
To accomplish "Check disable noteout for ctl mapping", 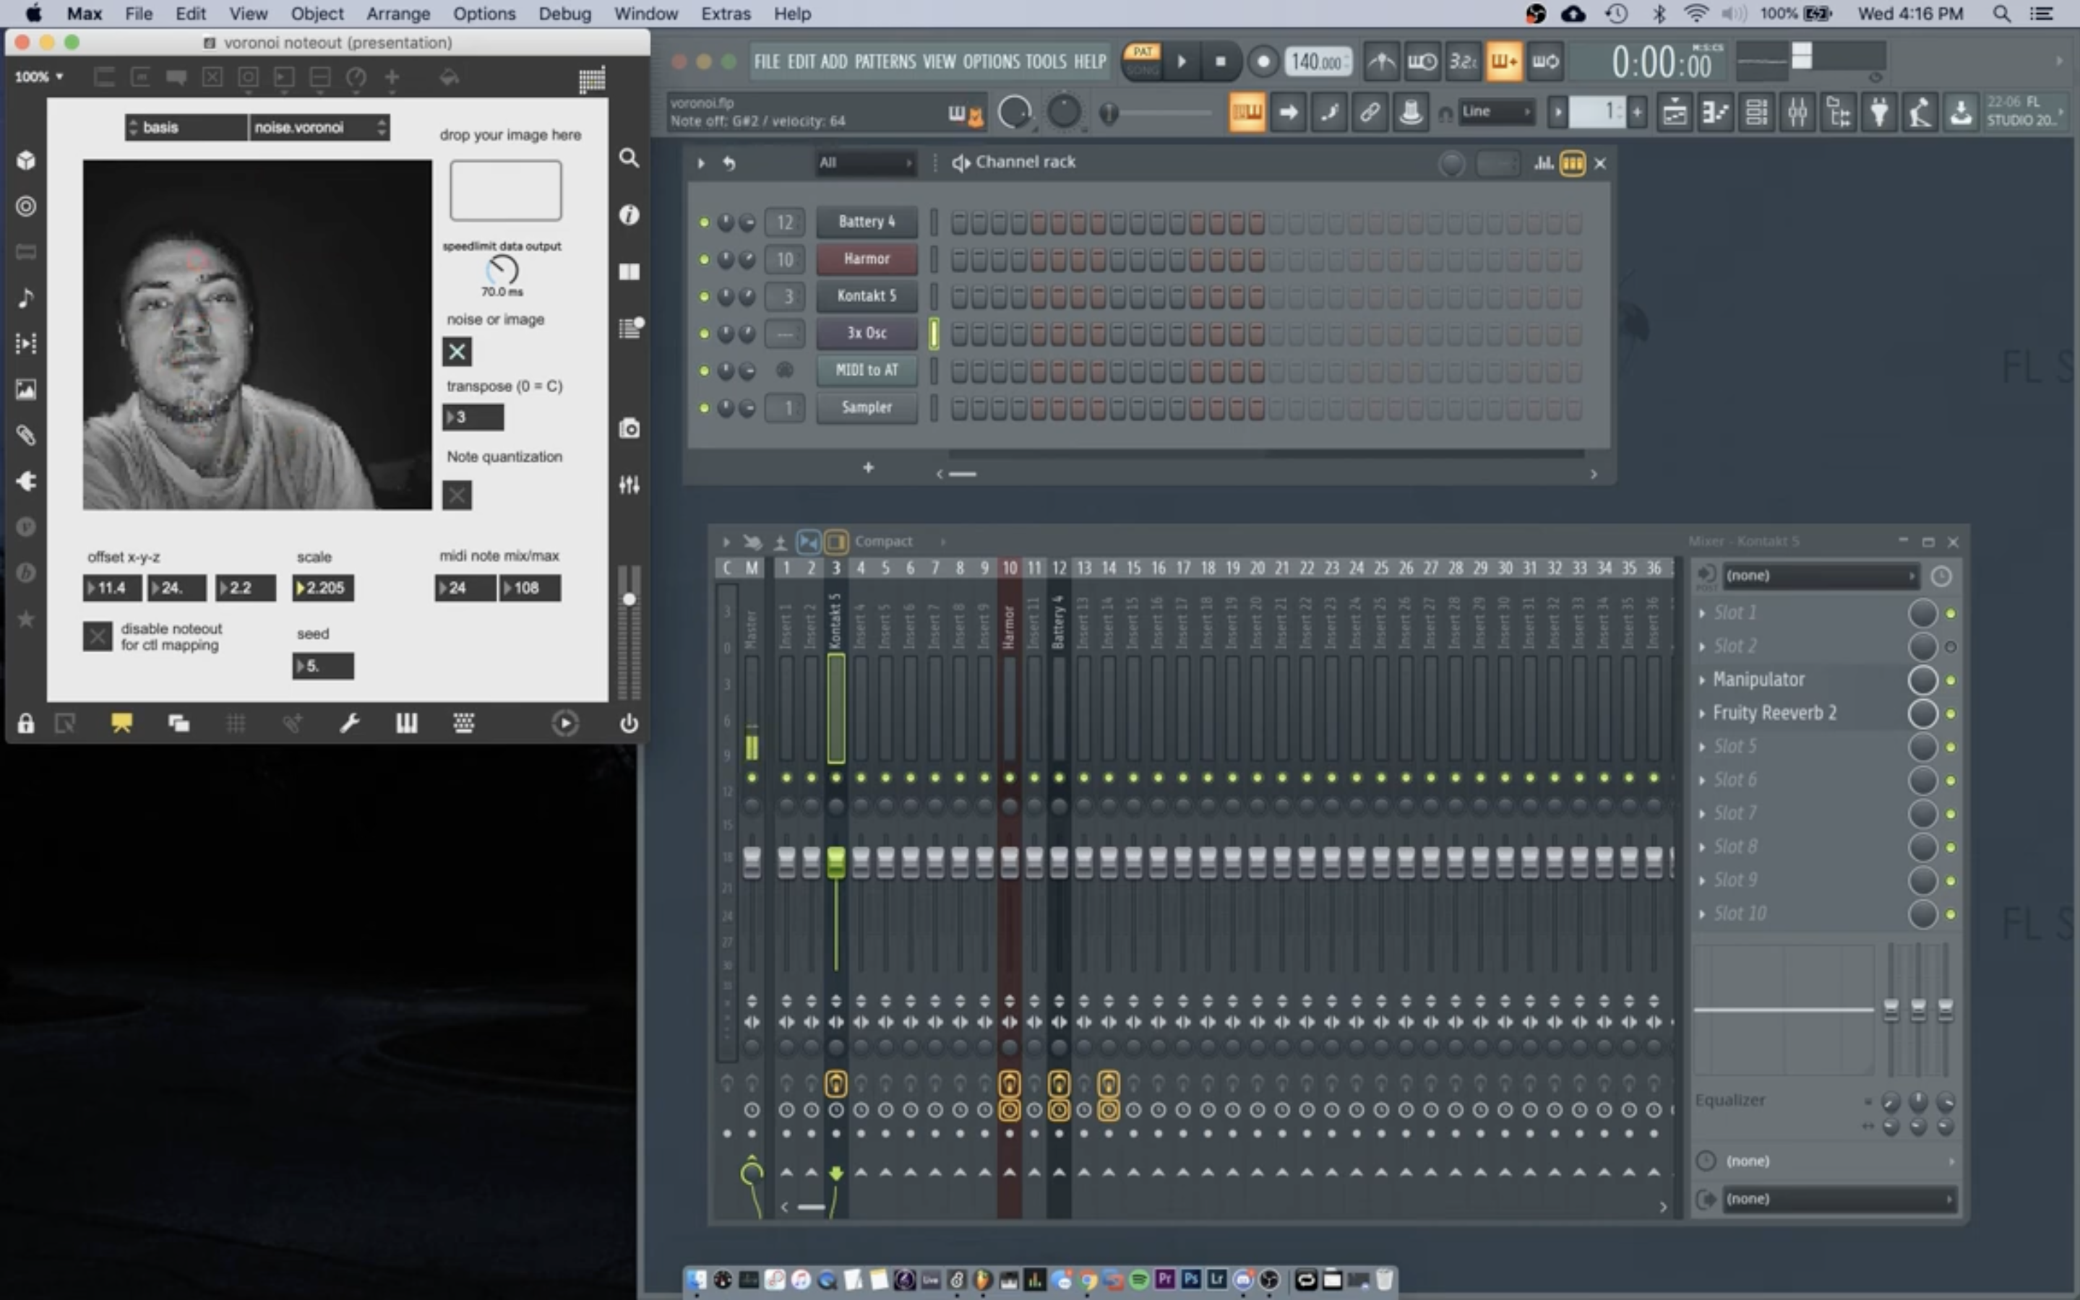I will tap(97, 636).
